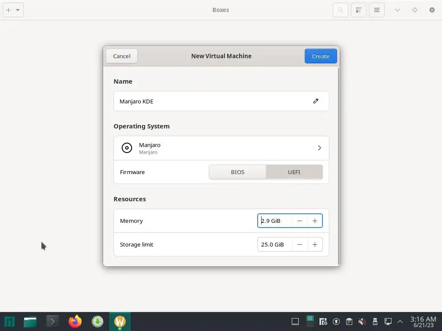442x331 pixels.
Task: Decrease Memory with the minus button
Action: (x=300, y=221)
